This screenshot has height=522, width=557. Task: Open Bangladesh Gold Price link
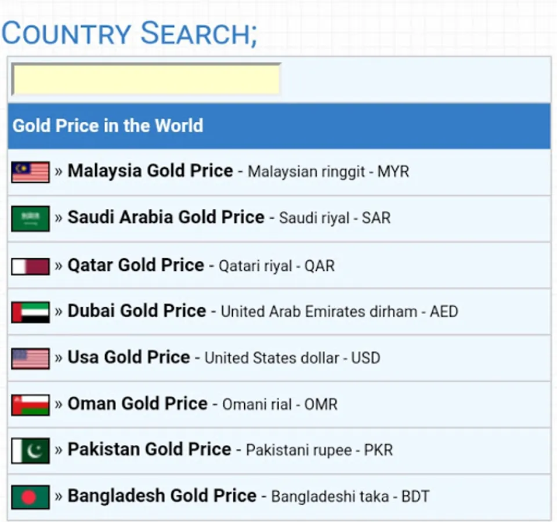coord(162,496)
